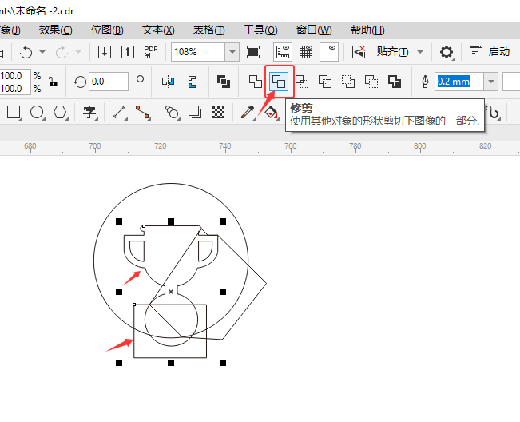Click the Back minus front icon

pyautogui.click(x=371, y=82)
